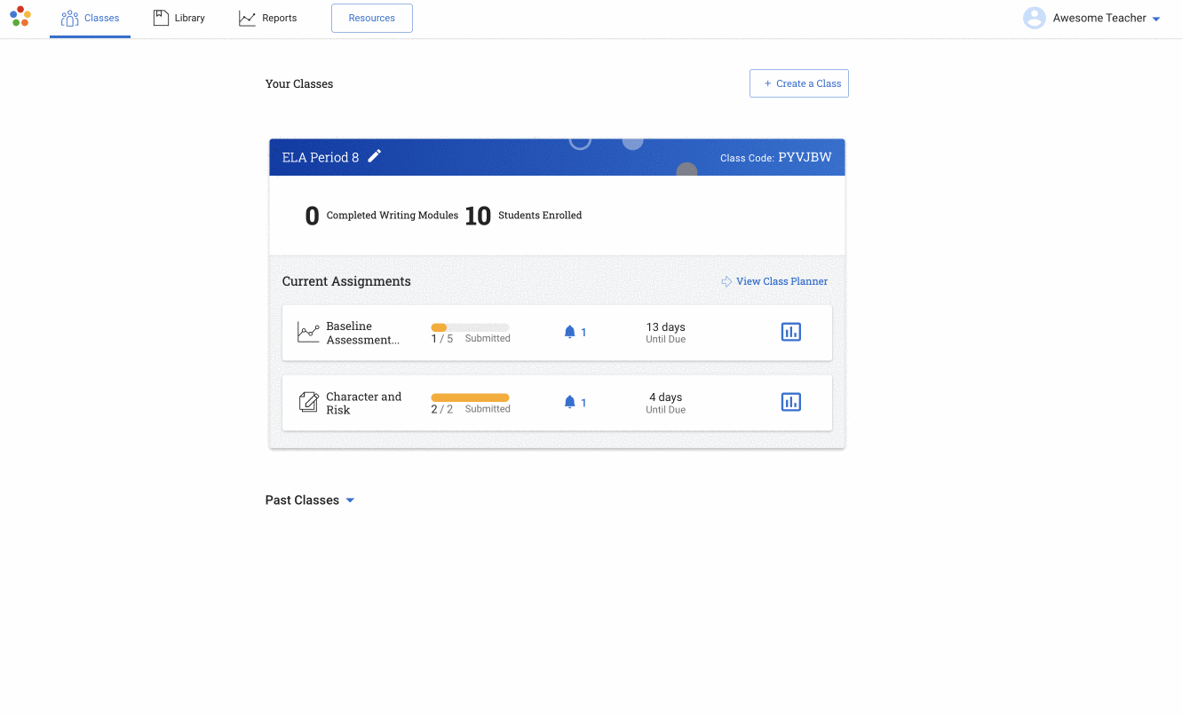The width and height of the screenshot is (1182, 716).
Task: Click the Awesome Teacher profile avatar
Action: [x=1035, y=18]
